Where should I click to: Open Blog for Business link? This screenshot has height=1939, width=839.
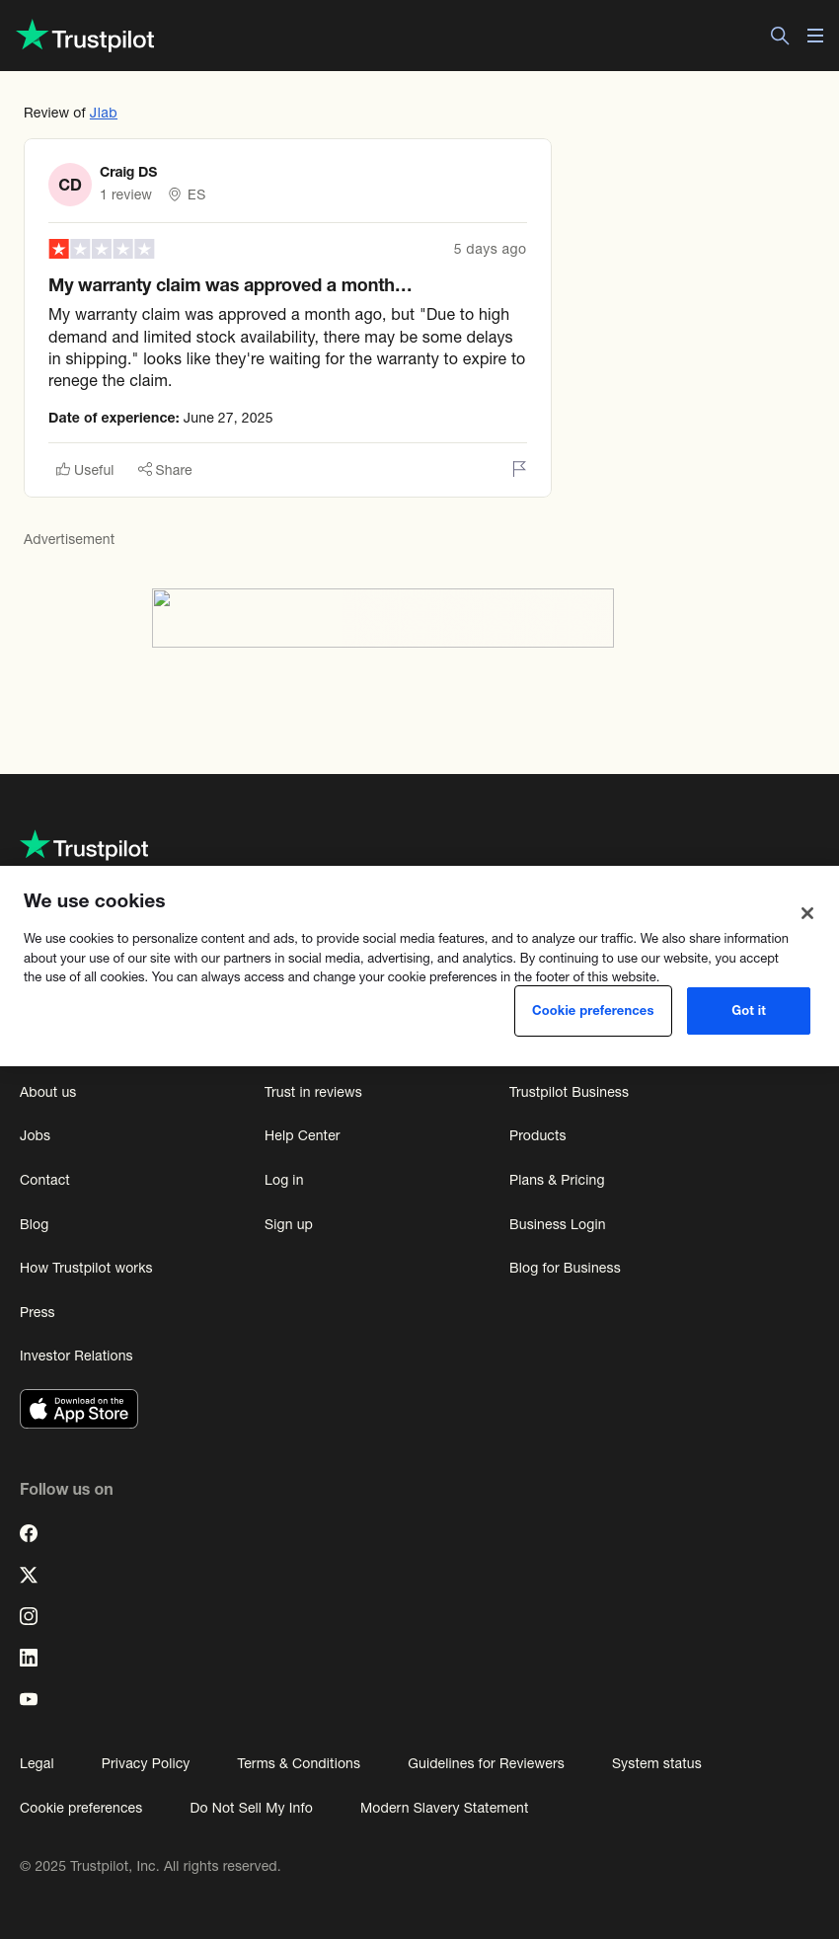click(x=566, y=1268)
